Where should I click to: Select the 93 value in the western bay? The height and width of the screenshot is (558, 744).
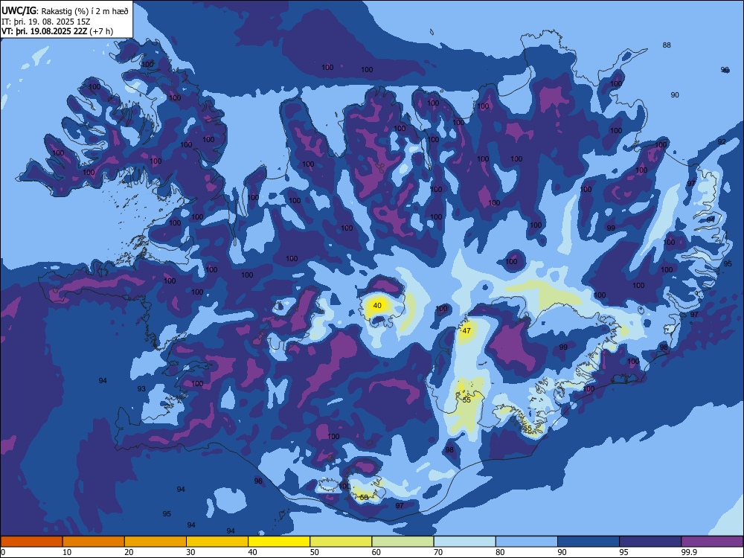(141, 388)
